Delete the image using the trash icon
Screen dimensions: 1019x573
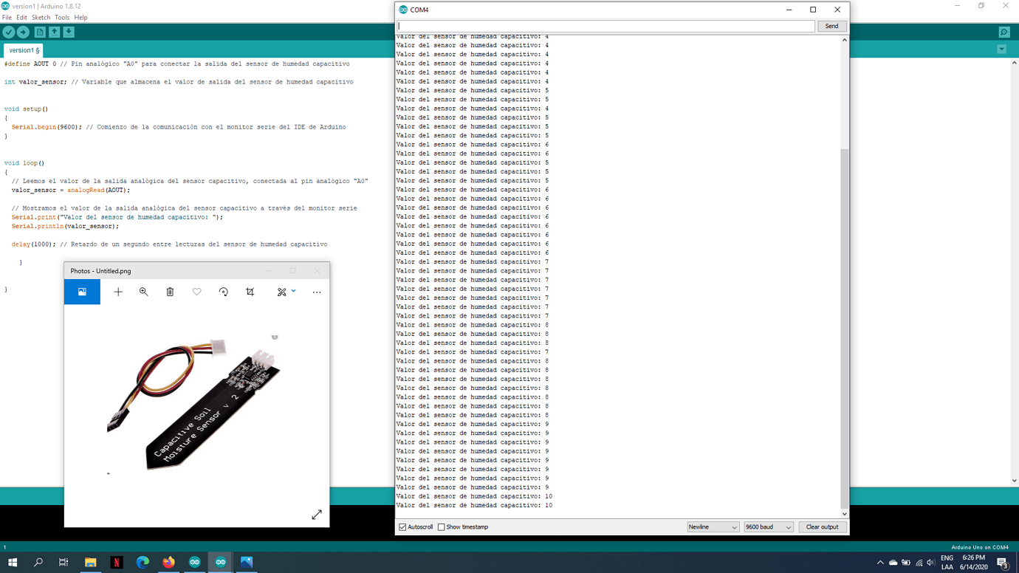pos(170,292)
